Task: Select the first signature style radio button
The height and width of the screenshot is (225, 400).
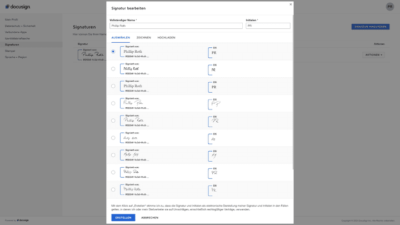Action: pyautogui.click(x=113, y=52)
